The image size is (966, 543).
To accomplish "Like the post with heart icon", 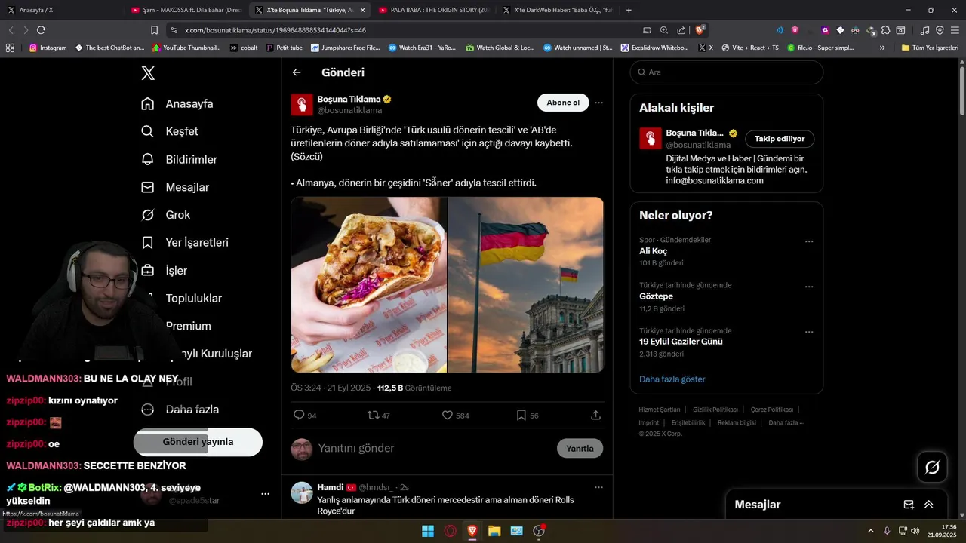I will coord(447,415).
